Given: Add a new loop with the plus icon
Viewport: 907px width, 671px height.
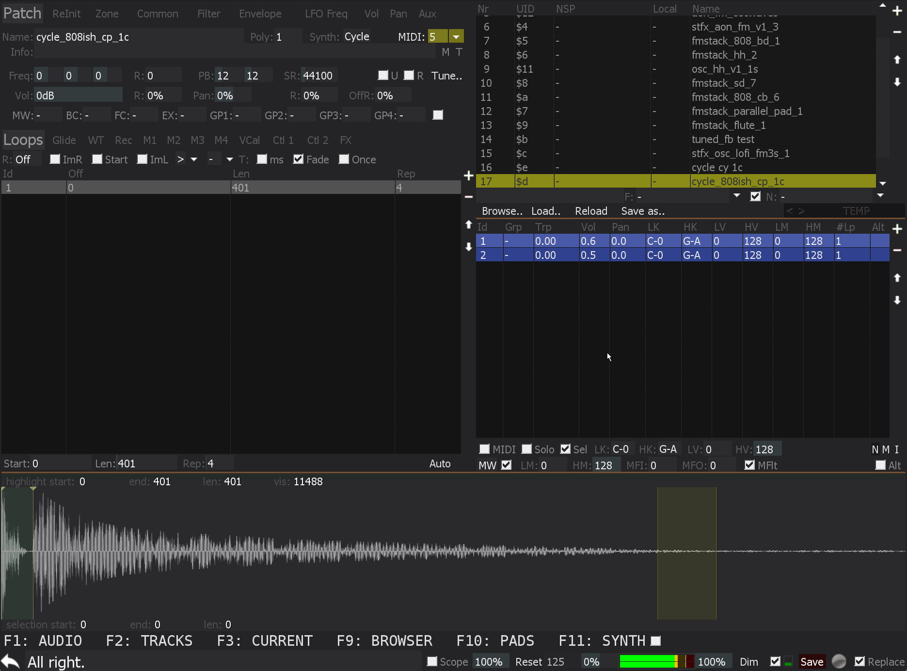Looking at the screenshot, I should point(468,176).
